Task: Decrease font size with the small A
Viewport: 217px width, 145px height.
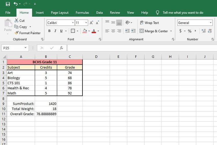Action: point(98,23)
